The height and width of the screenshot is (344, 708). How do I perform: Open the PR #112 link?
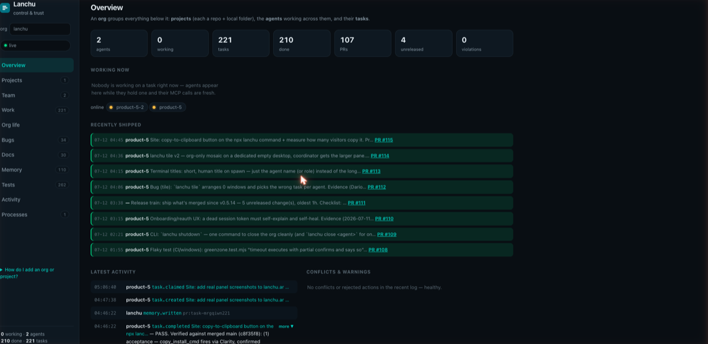click(x=376, y=187)
